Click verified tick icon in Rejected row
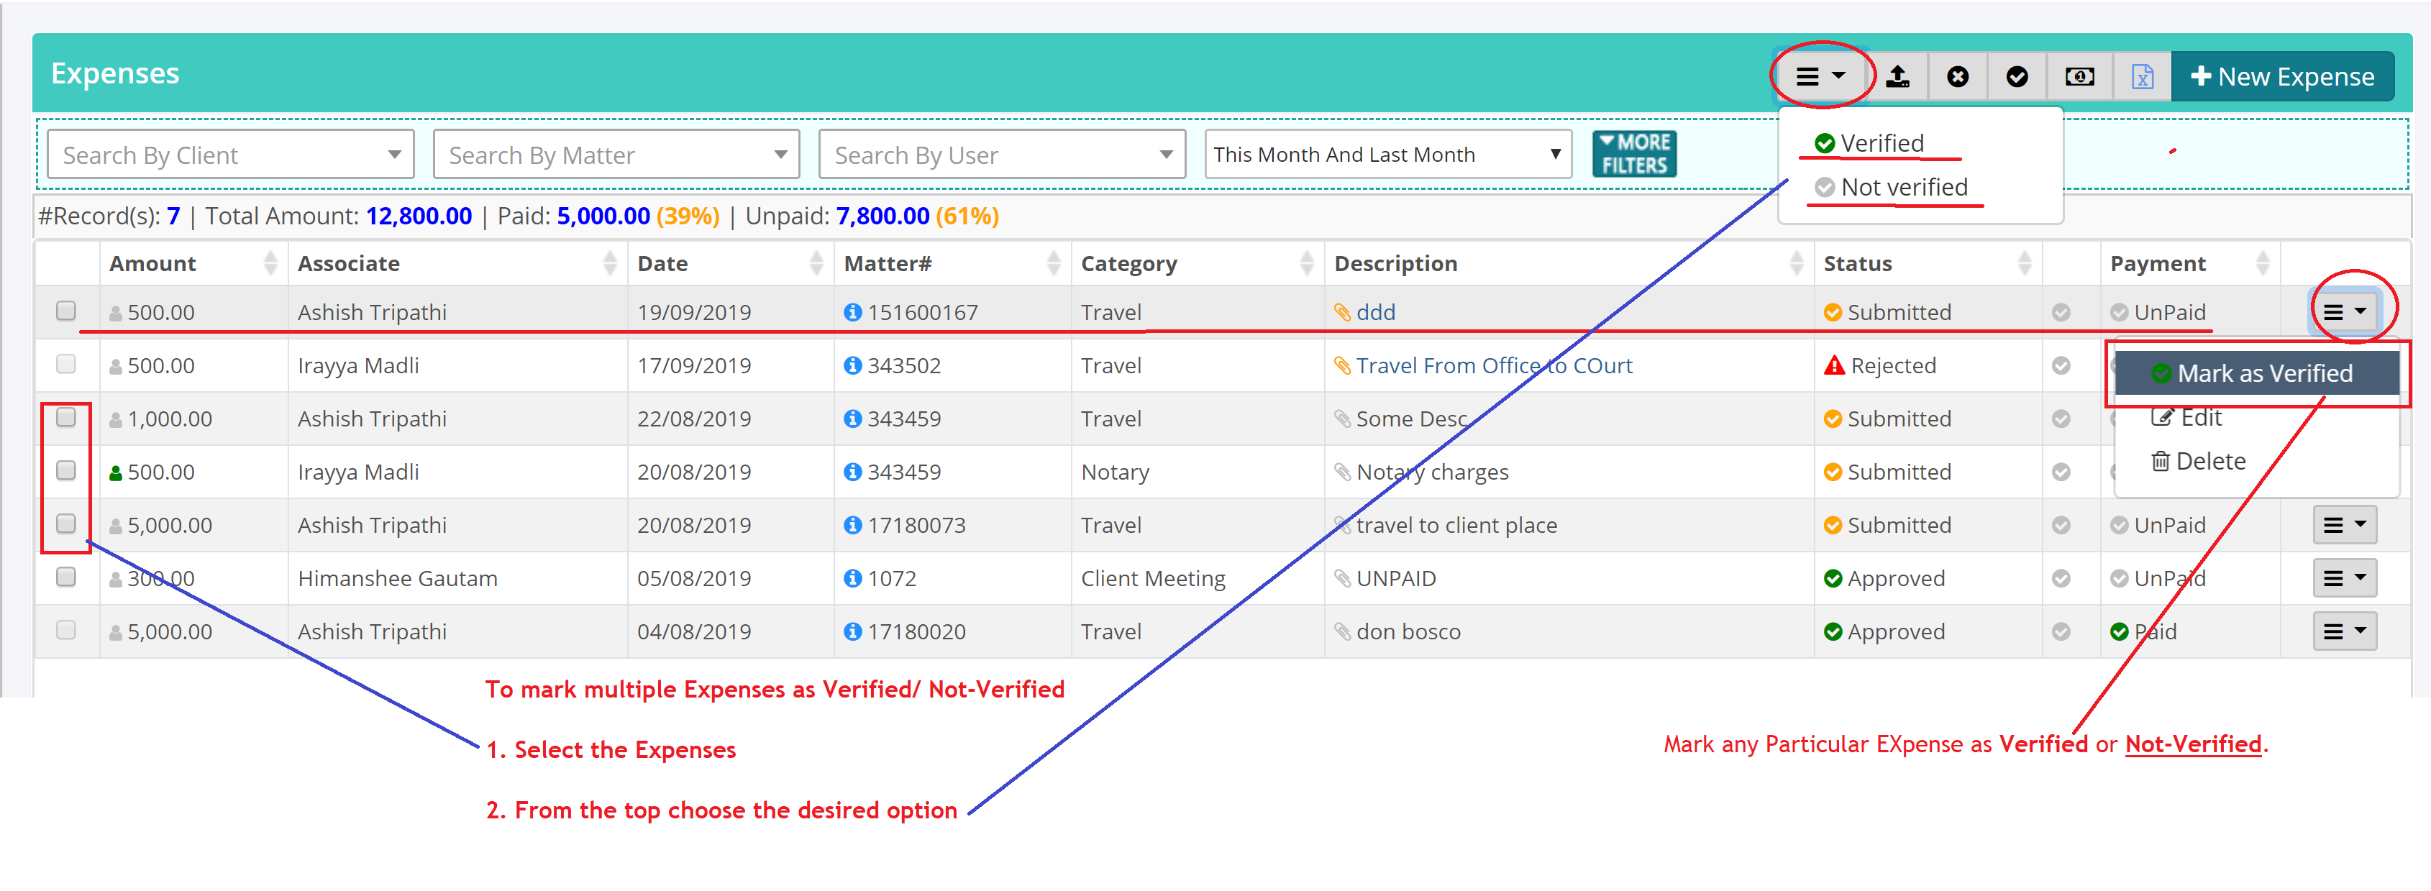Screen dimensions: 2431x891 pyautogui.click(x=2060, y=365)
